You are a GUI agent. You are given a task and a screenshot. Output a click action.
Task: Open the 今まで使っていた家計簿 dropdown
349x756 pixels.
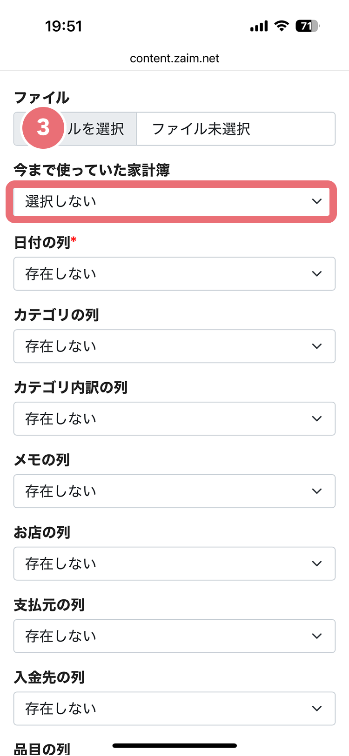[x=174, y=201]
